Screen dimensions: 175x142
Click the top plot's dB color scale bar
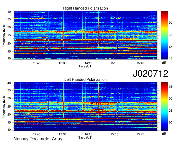click(x=164, y=35)
